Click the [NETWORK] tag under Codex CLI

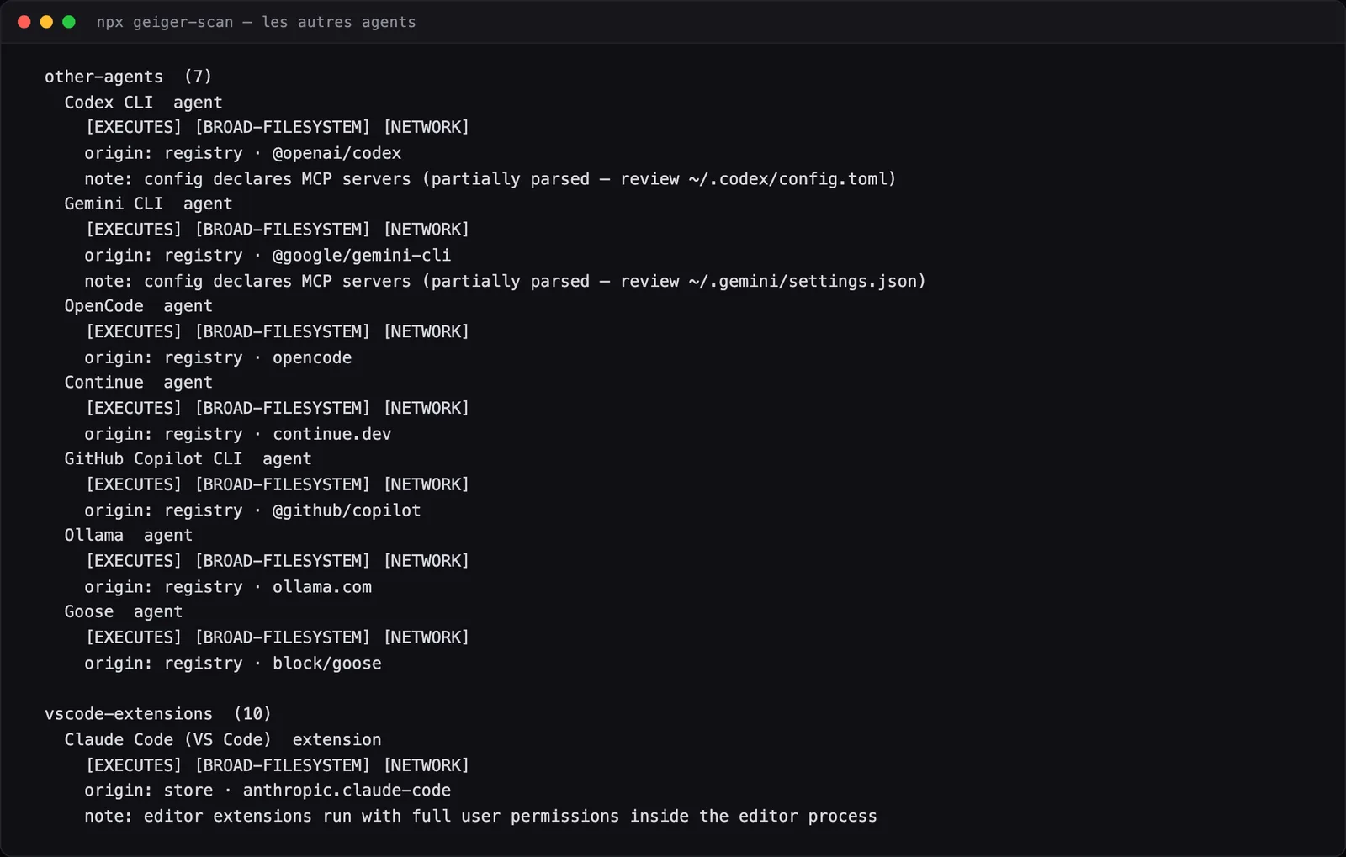pyautogui.click(x=427, y=127)
